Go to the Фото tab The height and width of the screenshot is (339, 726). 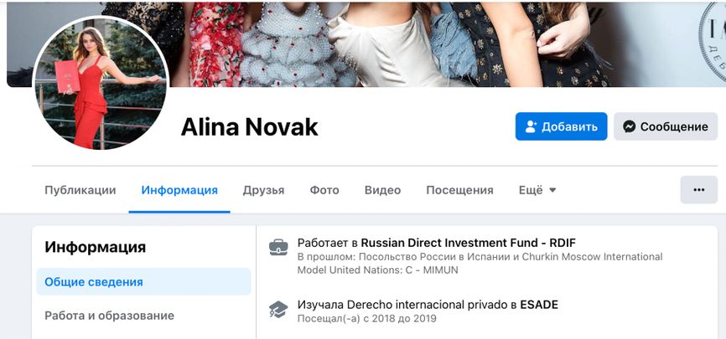click(x=324, y=190)
